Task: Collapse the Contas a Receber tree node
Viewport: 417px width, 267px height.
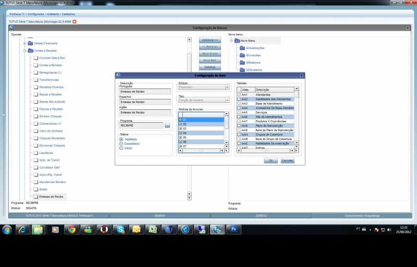Action: pos(24,50)
